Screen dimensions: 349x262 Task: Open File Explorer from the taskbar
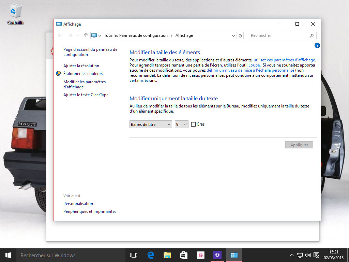pyautogui.click(x=167, y=255)
